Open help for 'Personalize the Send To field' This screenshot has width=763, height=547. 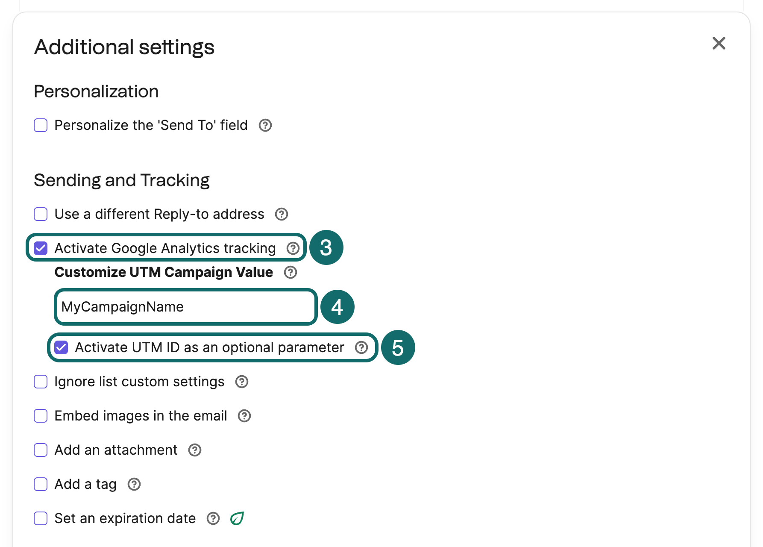265,125
